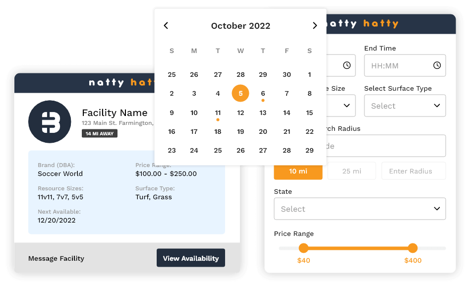Open the Select Surface Type dropdown
470x287 pixels.
coord(405,106)
